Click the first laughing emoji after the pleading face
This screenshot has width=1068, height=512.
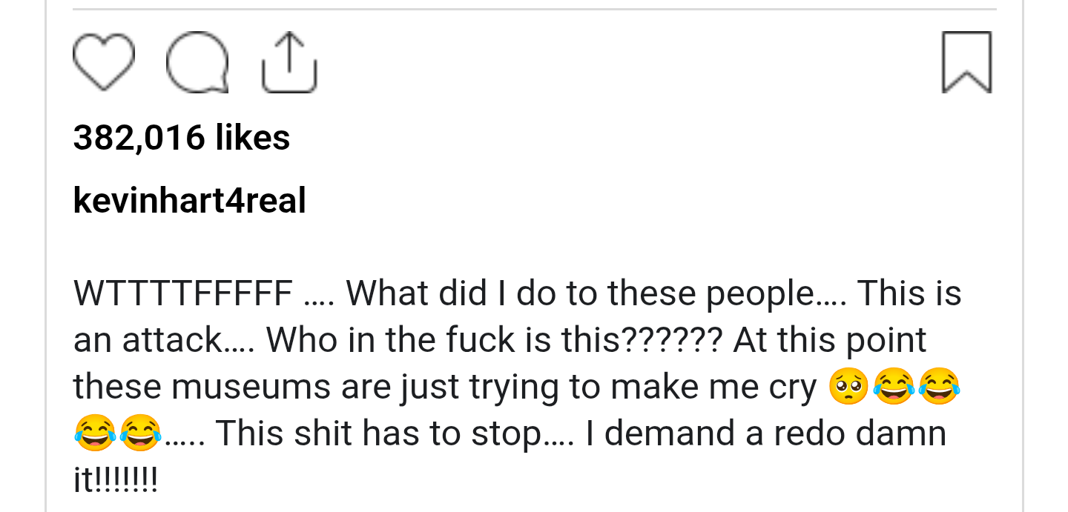coord(894,388)
